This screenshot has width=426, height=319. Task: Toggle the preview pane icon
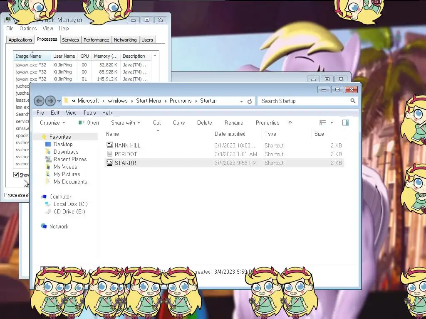(346, 123)
